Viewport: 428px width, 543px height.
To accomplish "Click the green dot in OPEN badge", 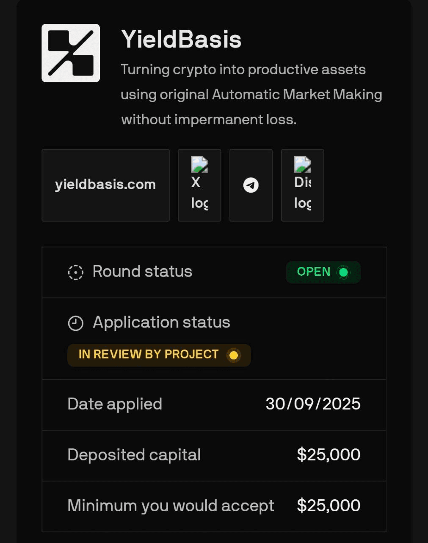I will point(343,272).
